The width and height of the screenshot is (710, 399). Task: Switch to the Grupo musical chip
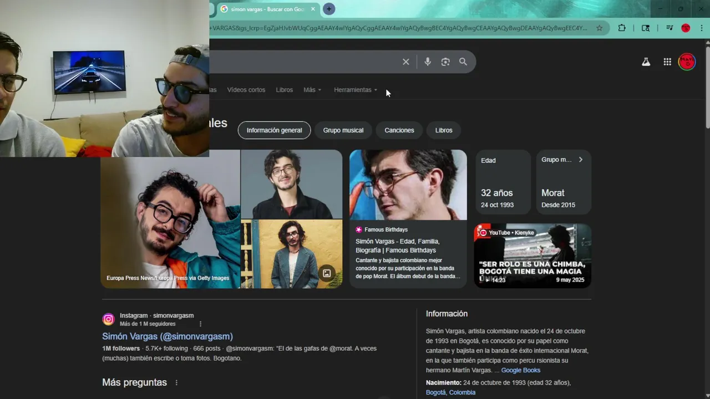[343, 130]
